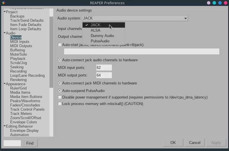Click the lavender title bar window button
229x151 pixels.
pos(209,3)
